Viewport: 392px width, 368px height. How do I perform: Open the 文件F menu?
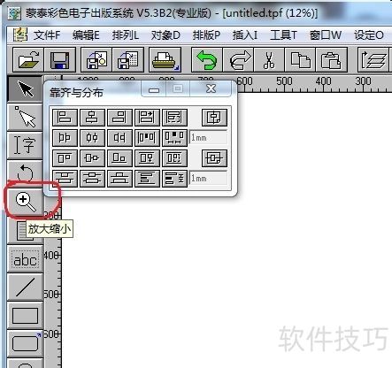tap(47, 35)
